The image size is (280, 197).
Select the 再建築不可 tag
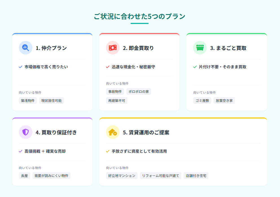coord(117,101)
